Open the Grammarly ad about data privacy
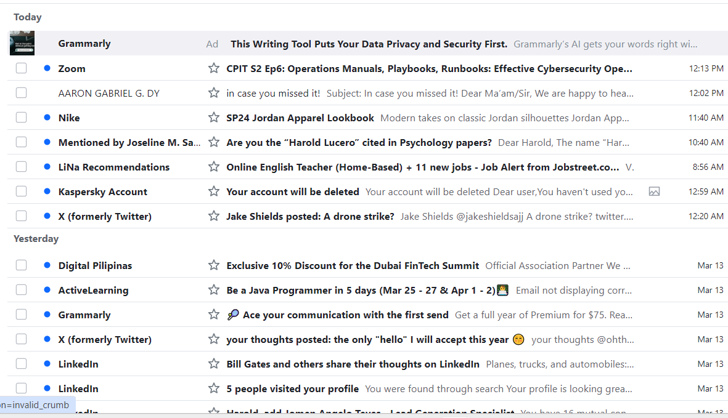The image size is (728, 418). click(x=369, y=44)
